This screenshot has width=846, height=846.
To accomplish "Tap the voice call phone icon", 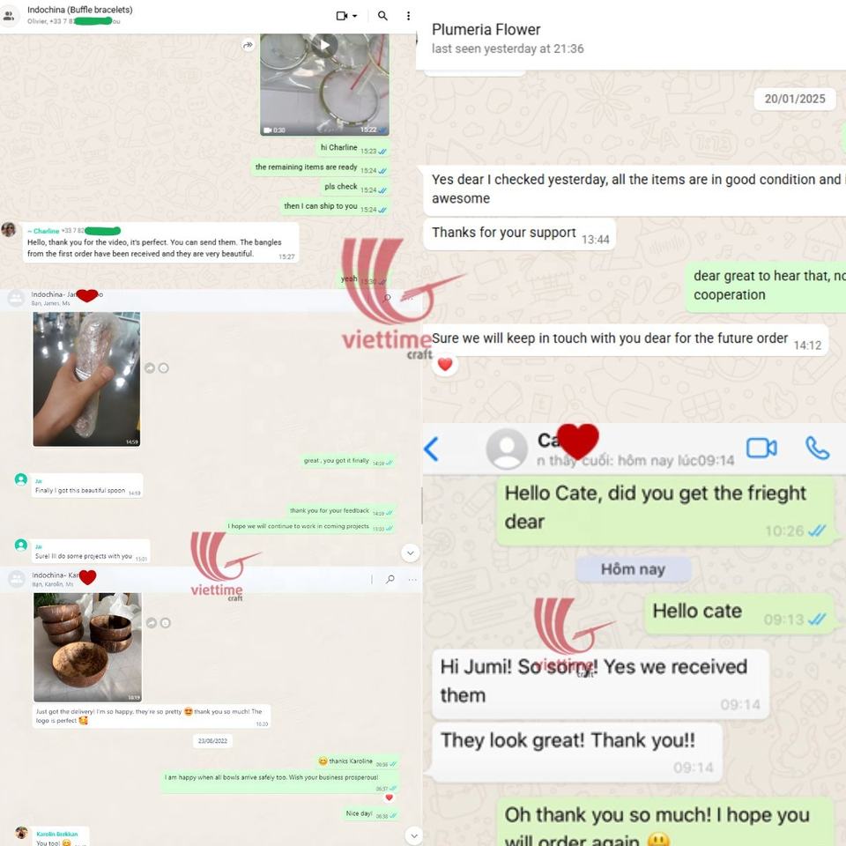I will click(x=817, y=448).
